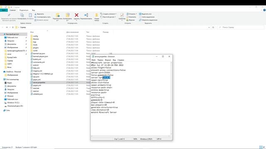Select Быстрый доступ in navigation pane
266x149 pixels.
point(12,34)
